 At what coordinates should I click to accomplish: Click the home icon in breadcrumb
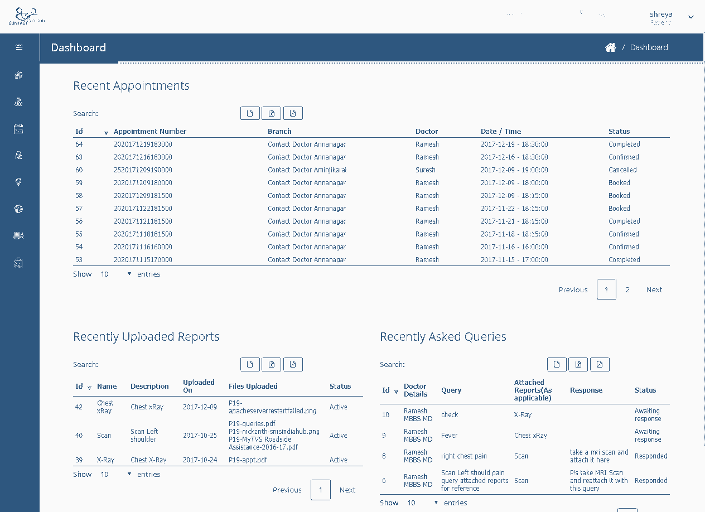coord(610,47)
